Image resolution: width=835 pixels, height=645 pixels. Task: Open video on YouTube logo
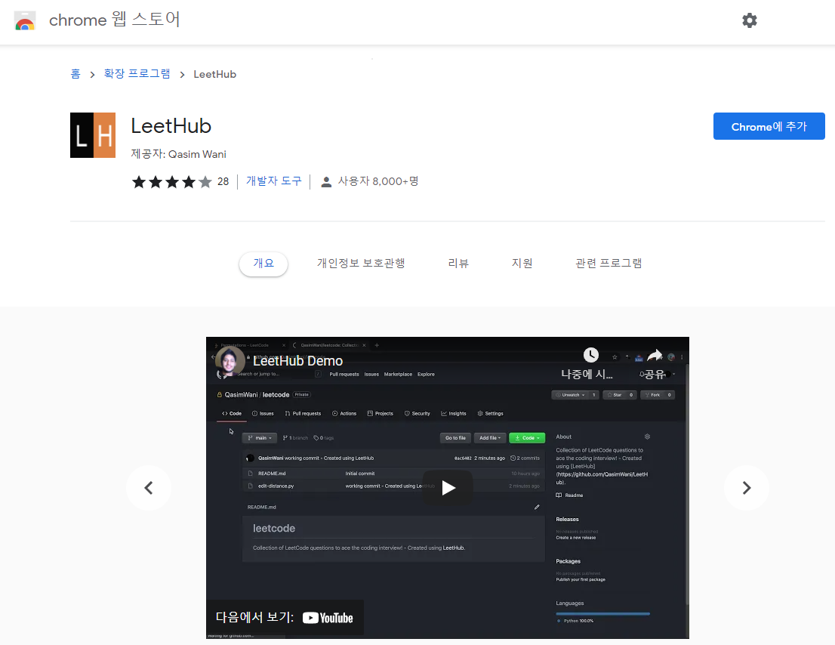point(328,618)
